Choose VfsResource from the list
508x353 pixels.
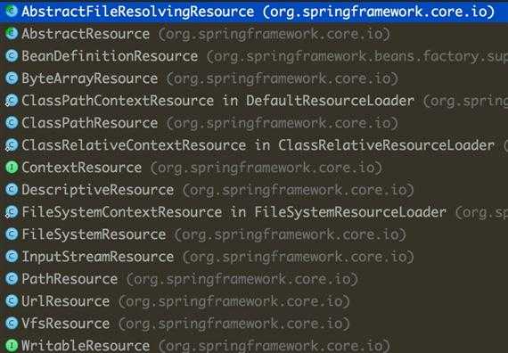click(254, 324)
